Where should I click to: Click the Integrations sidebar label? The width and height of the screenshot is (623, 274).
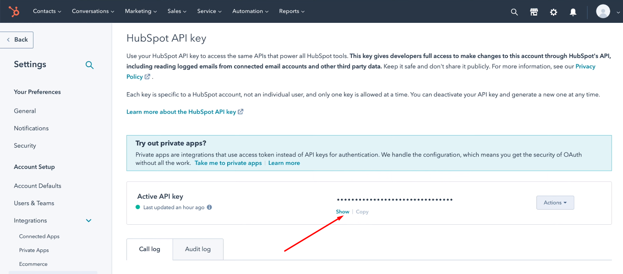coord(30,221)
